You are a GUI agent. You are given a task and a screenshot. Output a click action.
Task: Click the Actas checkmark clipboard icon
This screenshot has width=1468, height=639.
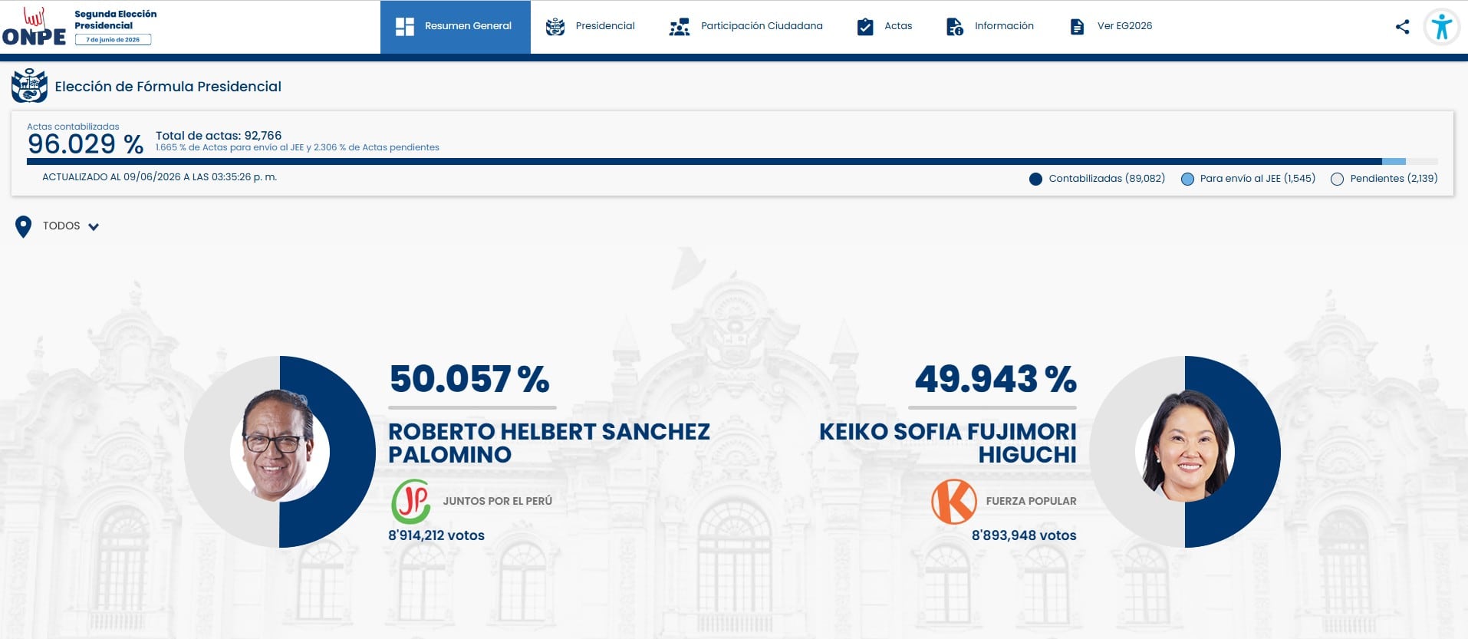point(865,27)
